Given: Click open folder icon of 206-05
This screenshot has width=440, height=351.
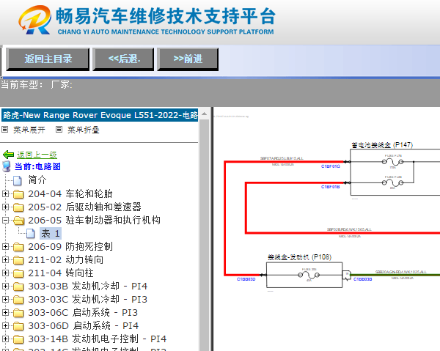Looking at the screenshot, I should click(19, 221).
